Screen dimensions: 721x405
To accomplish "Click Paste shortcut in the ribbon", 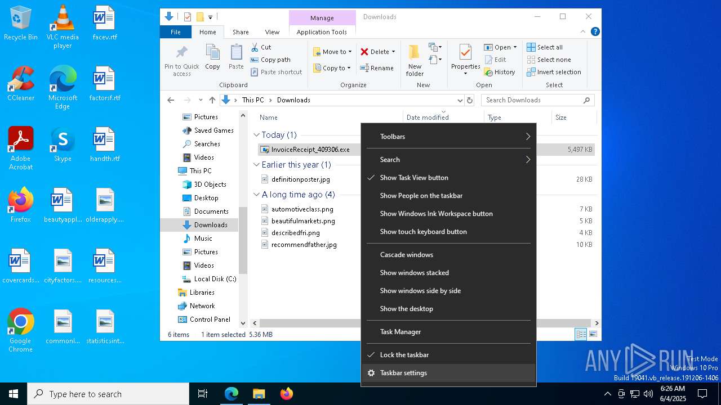I will click(277, 72).
